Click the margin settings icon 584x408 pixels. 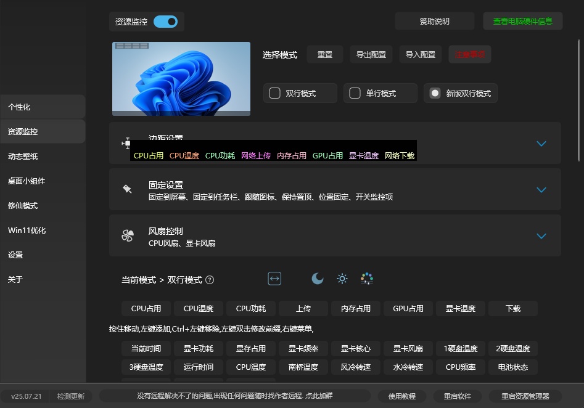pos(126,143)
